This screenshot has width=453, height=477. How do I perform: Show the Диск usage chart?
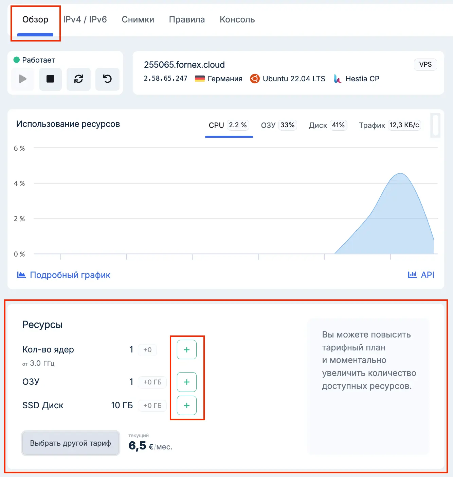(328, 125)
